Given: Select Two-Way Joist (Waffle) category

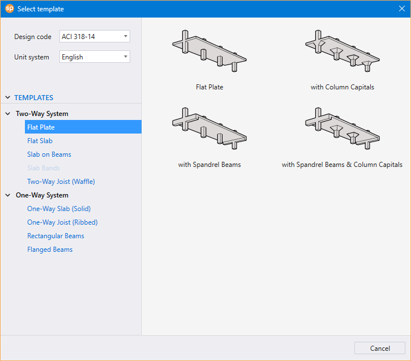Looking at the screenshot, I should tap(61, 182).
